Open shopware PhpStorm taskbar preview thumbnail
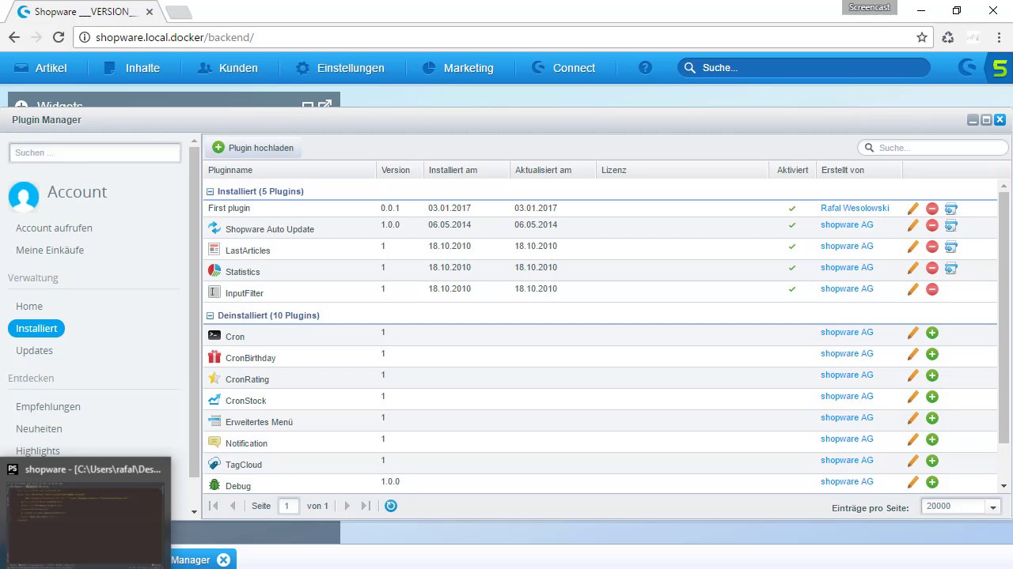 coord(85,512)
